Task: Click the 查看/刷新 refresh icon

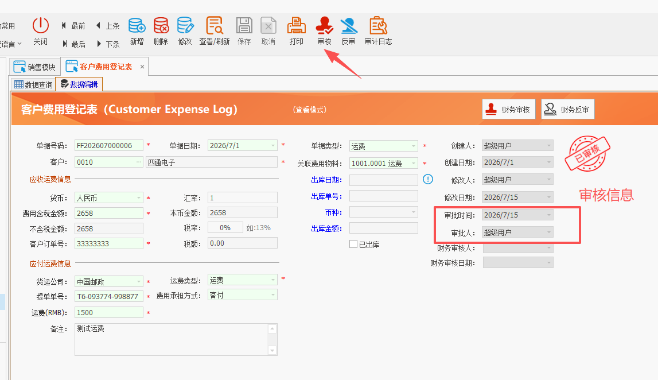Action: [215, 26]
